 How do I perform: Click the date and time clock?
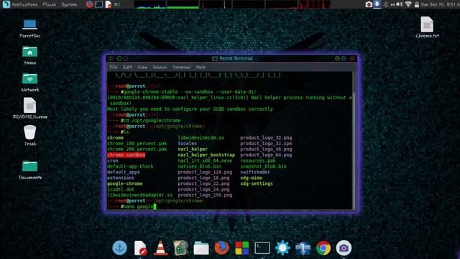point(440,4)
